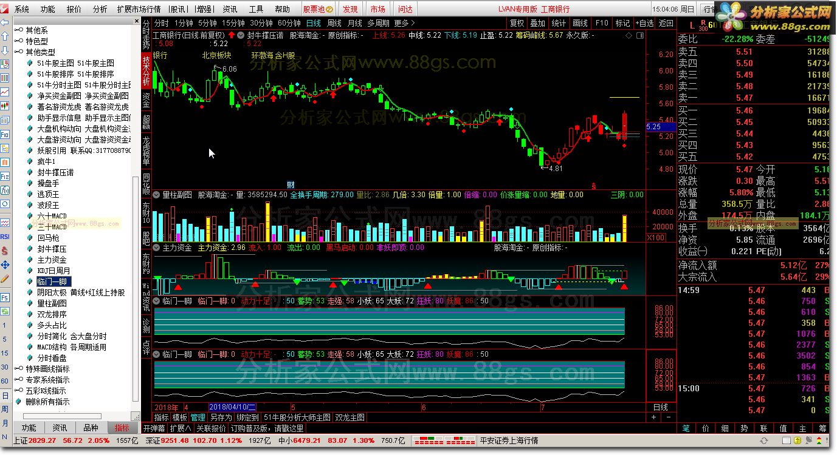Select 双龙排序 indicator in the tree

pyautogui.click(x=52, y=314)
